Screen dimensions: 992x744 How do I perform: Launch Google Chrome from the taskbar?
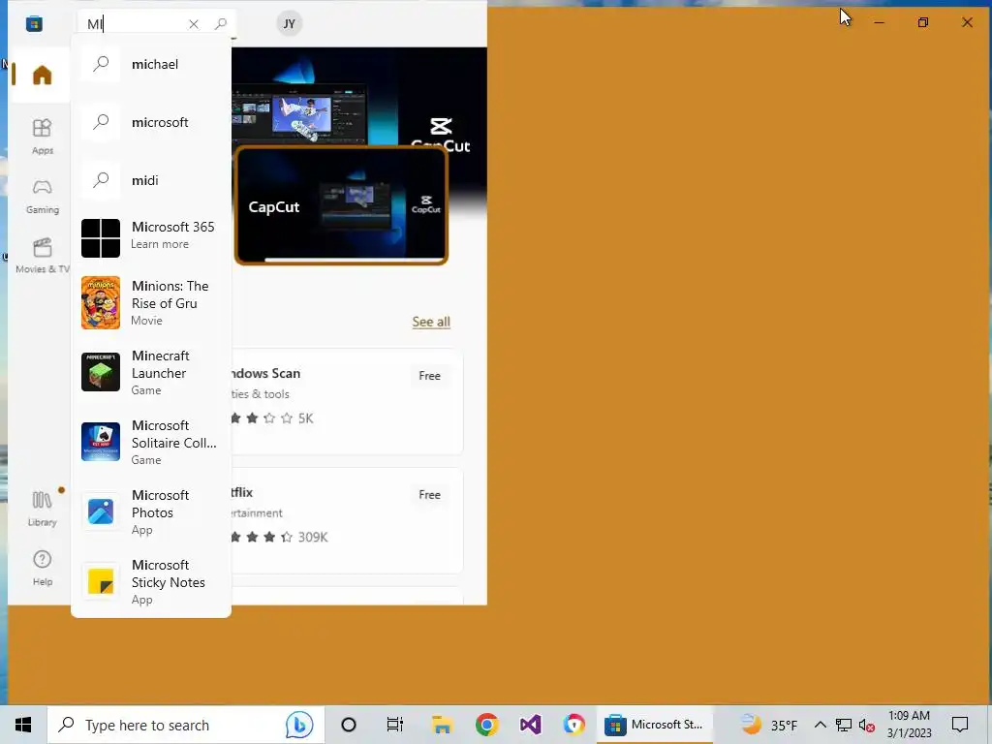coord(486,725)
